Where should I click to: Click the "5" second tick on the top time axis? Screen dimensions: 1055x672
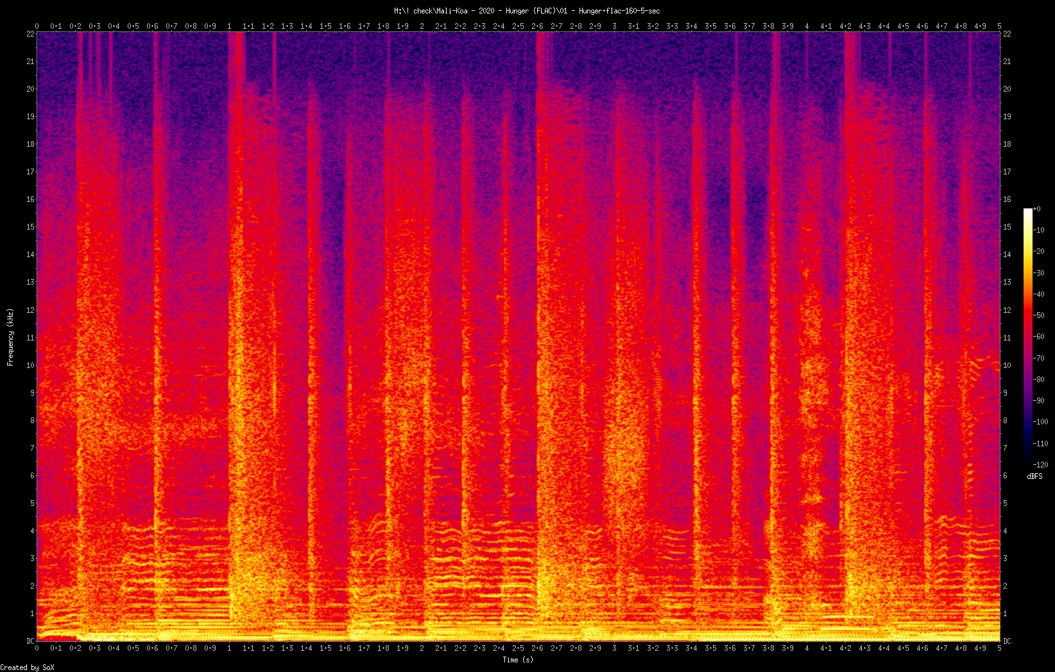click(999, 26)
